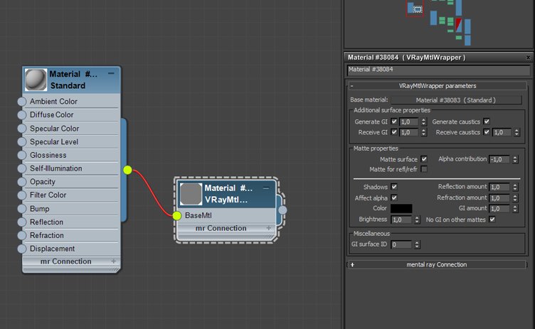Click the Filter Color input socket
The height and width of the screenshot is (329, 535).
[22, 195]
